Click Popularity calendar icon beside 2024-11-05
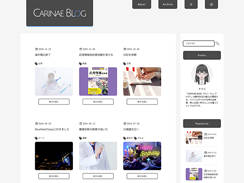Viewport: 244px width, 183px height. 205,171
